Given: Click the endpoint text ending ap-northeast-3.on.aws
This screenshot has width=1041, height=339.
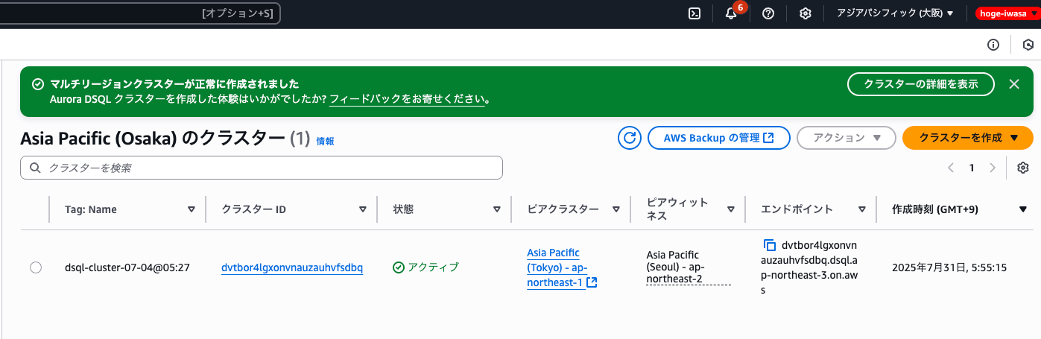Looking at the screenshot, I should click(x=808, y=268).
